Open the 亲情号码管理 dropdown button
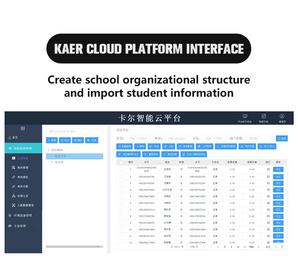 226,146
